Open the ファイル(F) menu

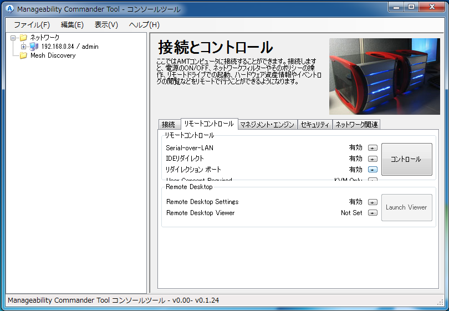[32, 25]
